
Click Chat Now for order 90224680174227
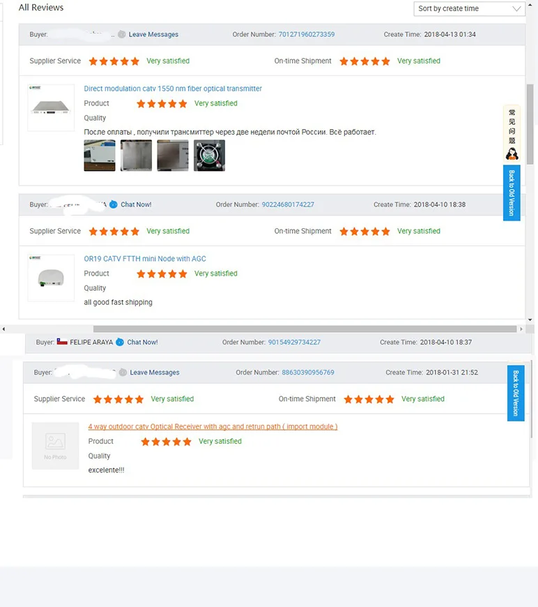tap(136, 204)
